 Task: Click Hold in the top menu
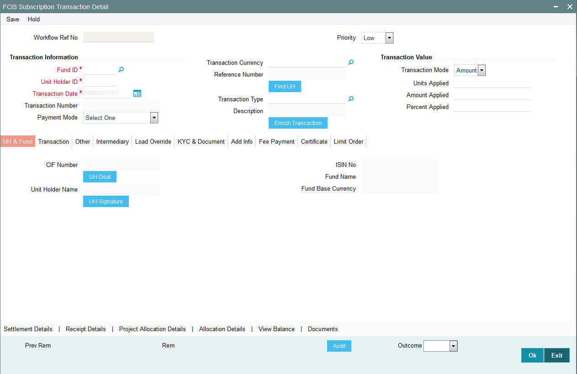(34, 19)
